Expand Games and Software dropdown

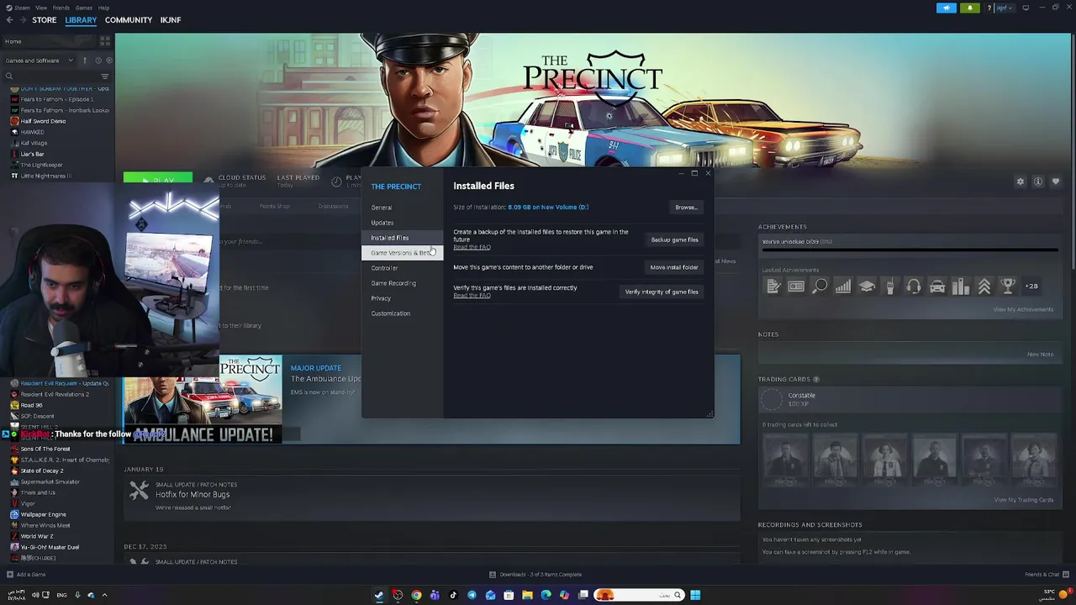pos(39,60)
